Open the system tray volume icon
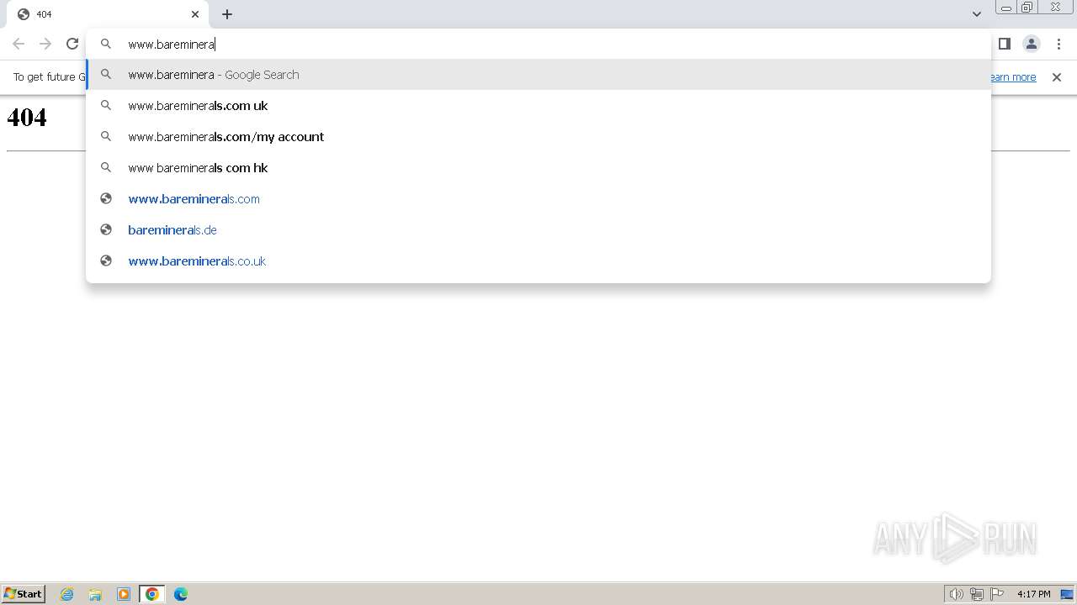The image size is (1077, 605). 956,594
